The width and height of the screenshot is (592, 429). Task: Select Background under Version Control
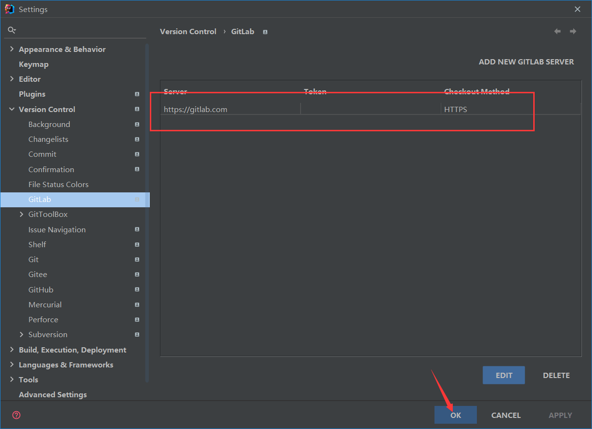click(49, 124)
